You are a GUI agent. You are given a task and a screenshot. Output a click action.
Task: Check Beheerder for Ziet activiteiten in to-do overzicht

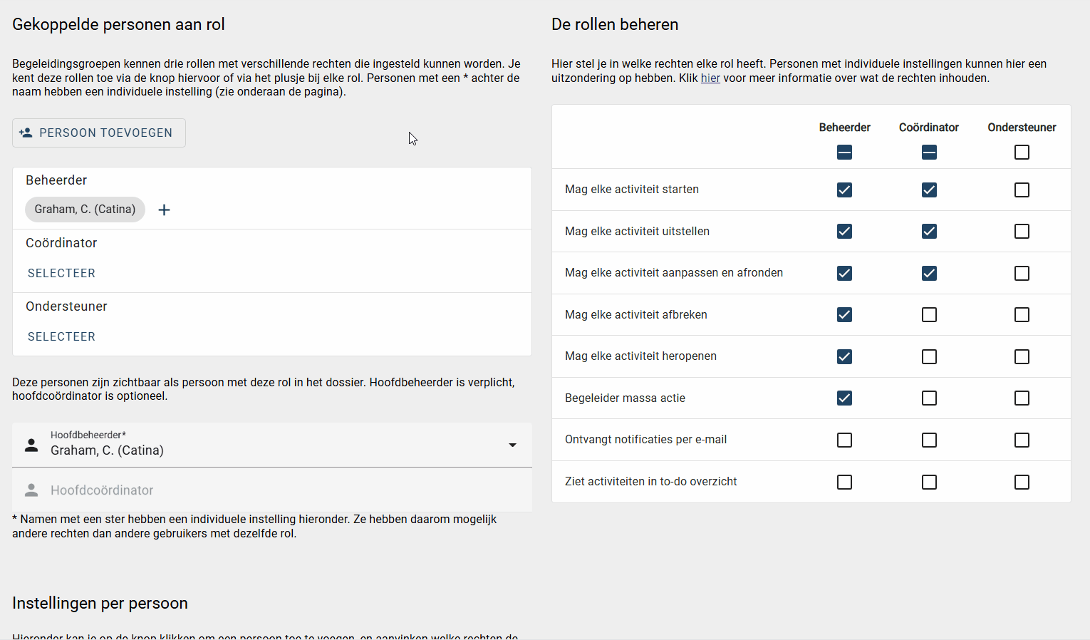coord(844,482)
